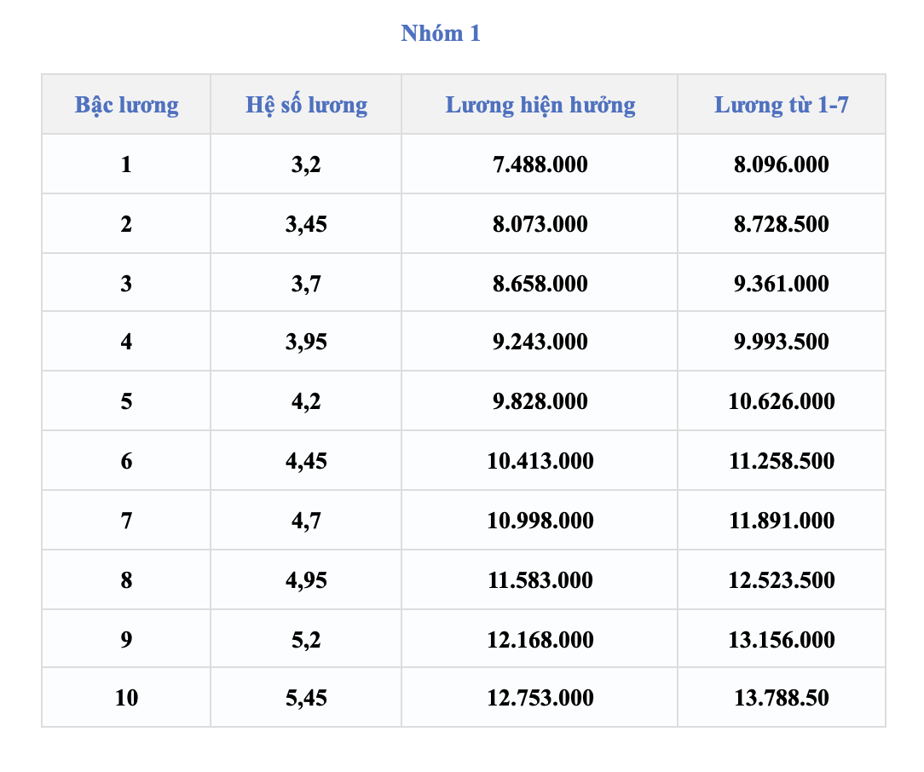Viewport: 924px width, 772px height.
Task: Click the Nhóm 1 table title
Action: [441, 33]
